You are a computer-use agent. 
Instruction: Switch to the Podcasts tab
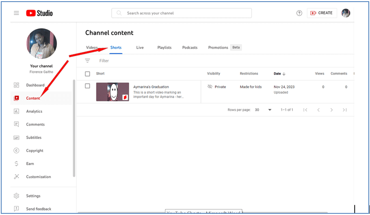point(190,47)
